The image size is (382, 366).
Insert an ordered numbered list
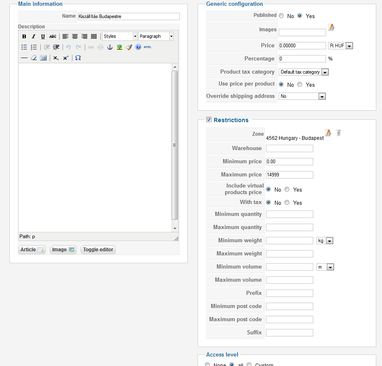[x=34, y=47]
